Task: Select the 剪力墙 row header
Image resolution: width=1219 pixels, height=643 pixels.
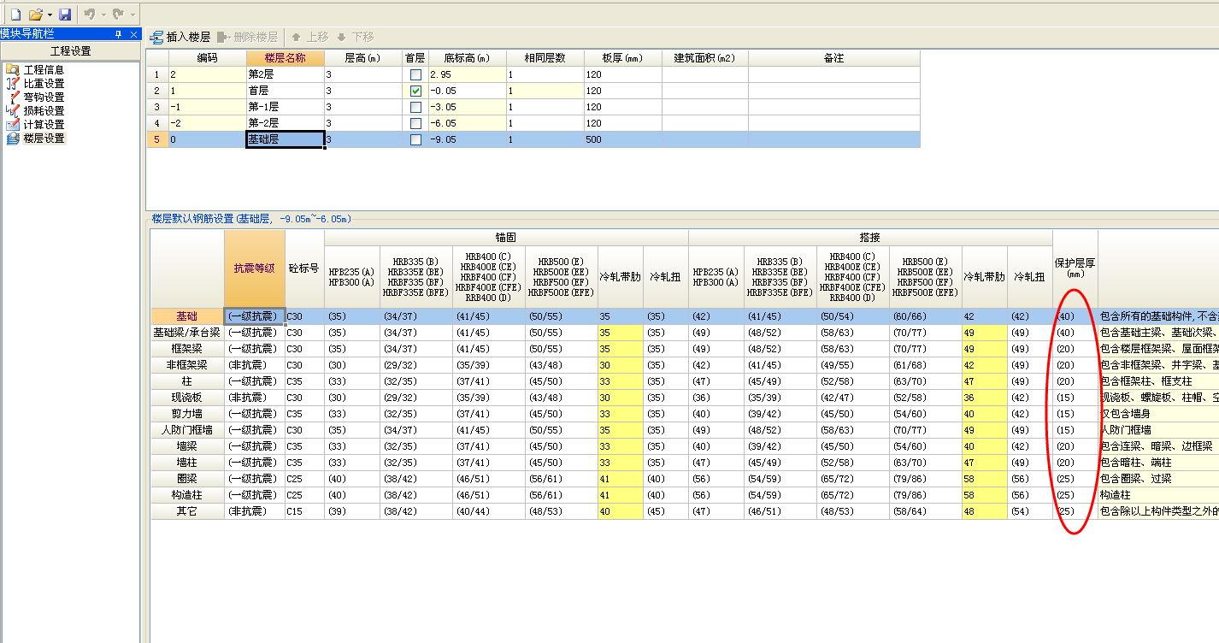Action: point(187,414)
